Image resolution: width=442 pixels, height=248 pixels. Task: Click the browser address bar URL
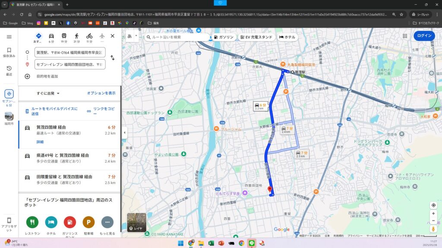[216, 14]
